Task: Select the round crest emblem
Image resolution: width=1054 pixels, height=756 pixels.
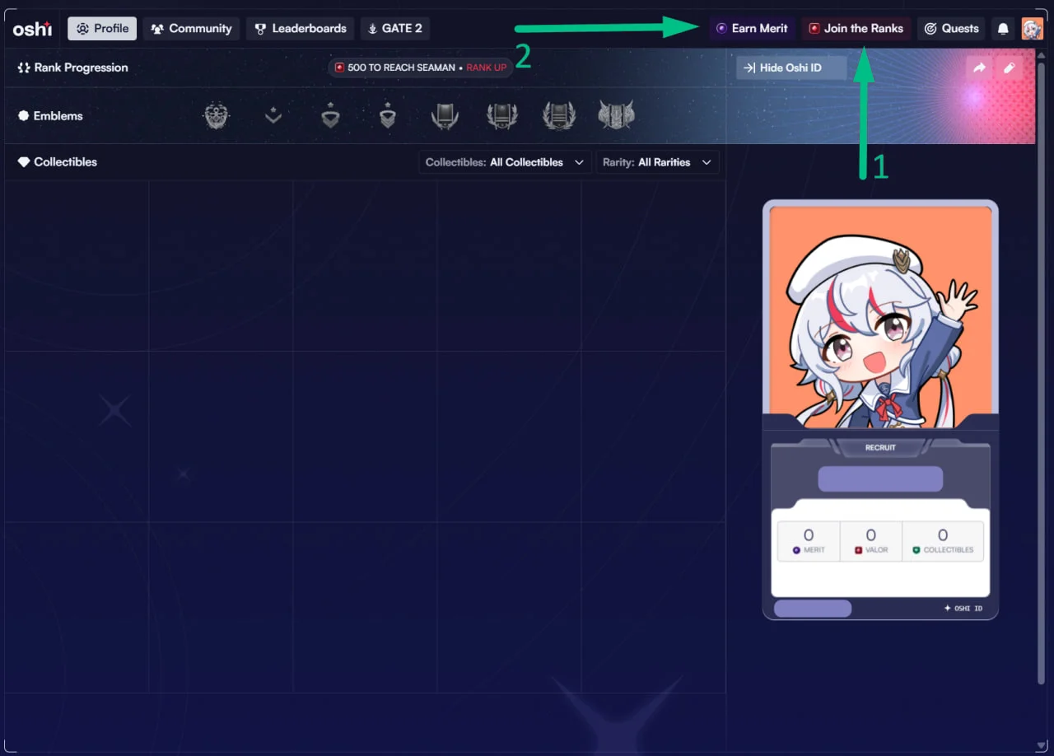Action: 217,116
